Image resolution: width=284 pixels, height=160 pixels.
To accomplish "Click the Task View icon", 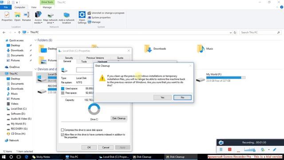I will pyautogui.click(x=19, y=157).
